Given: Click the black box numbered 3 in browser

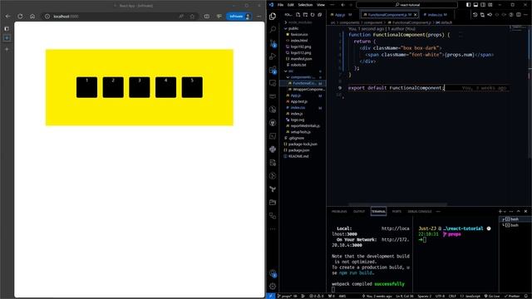Looking at the screenshot, I should point(140,87).
